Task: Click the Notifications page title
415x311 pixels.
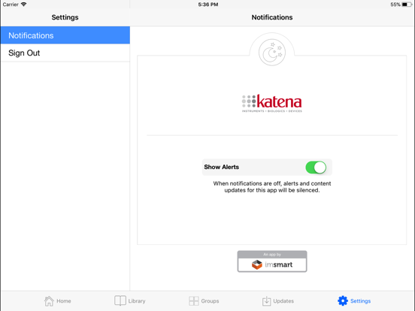Action: click(272, 17)
